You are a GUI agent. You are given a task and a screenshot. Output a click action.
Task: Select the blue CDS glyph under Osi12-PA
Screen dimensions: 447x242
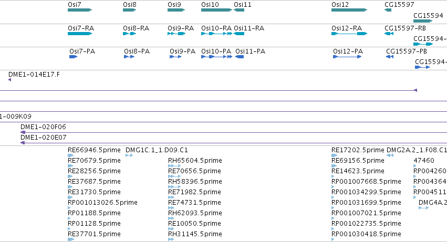[347, 57]
